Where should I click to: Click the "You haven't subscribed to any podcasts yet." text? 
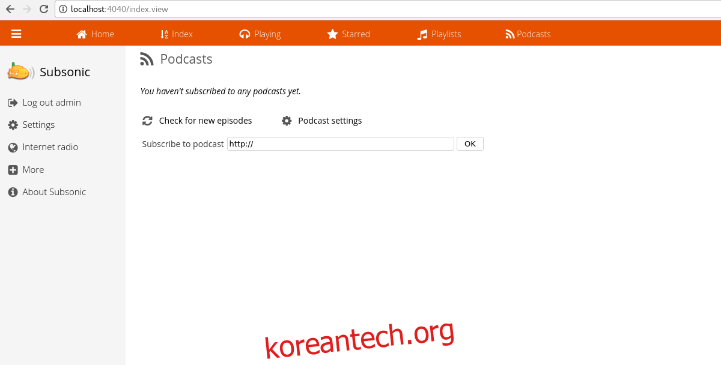221,92
